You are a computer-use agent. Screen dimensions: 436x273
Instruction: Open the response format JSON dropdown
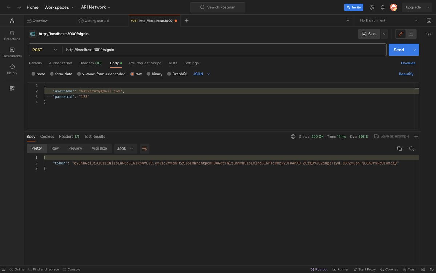click(126, 149)
